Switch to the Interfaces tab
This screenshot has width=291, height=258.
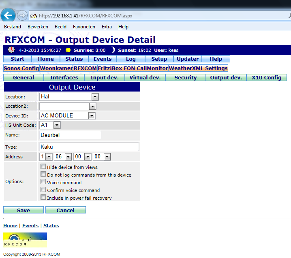64,77
